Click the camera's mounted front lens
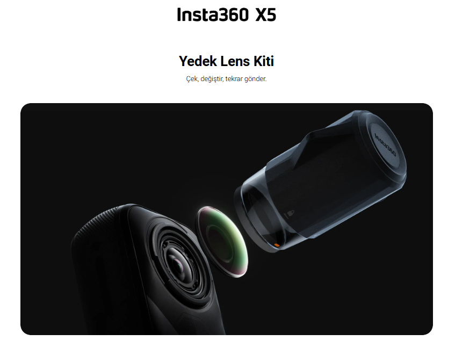The width and height of the screenshot is (455, 348). pos(180,266)
